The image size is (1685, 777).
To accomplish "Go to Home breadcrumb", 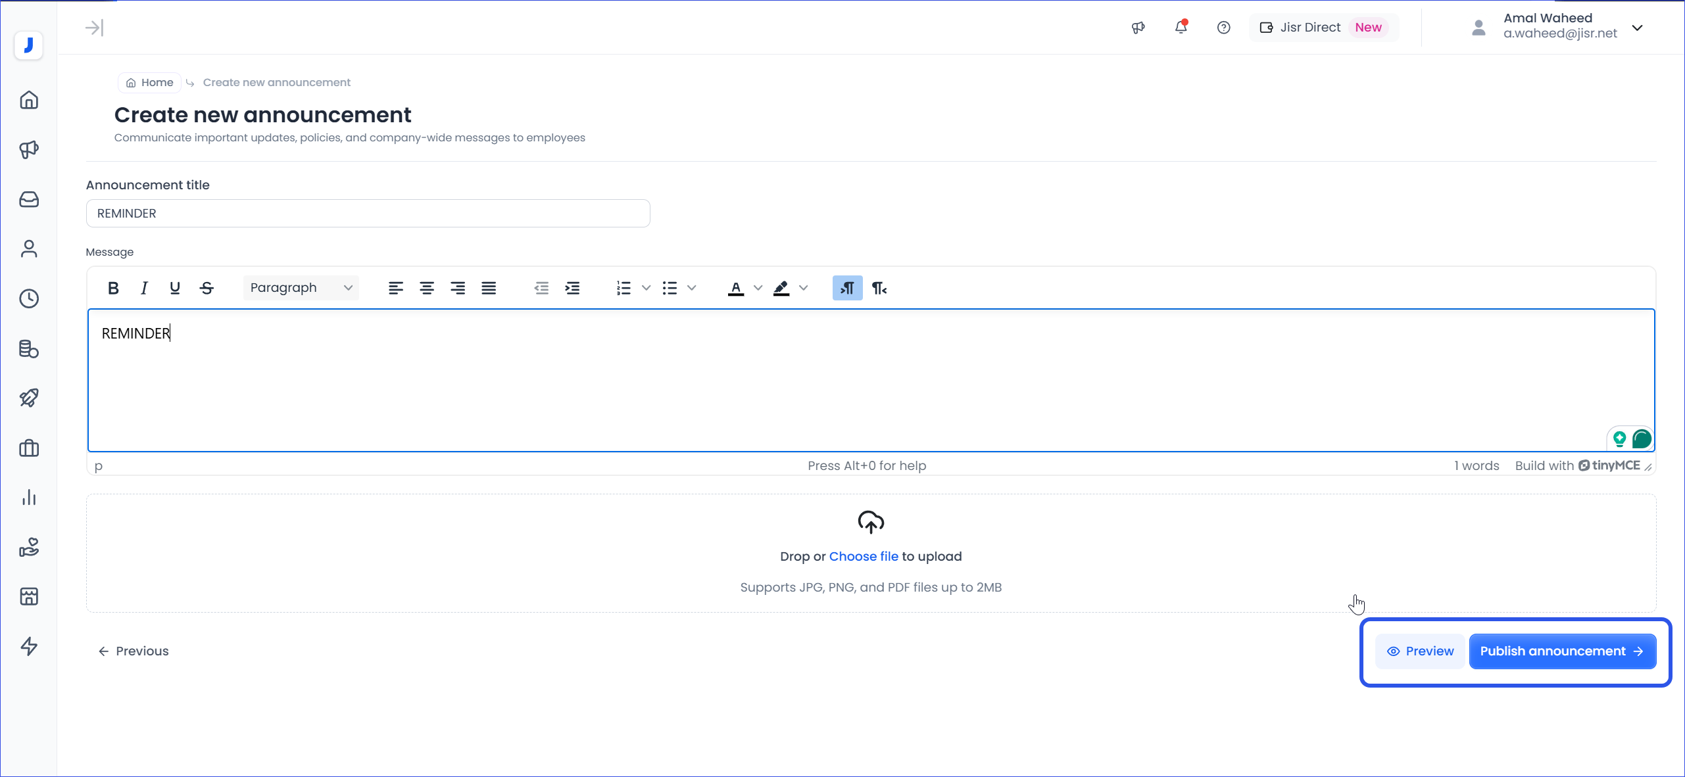I will coord(150,82).
